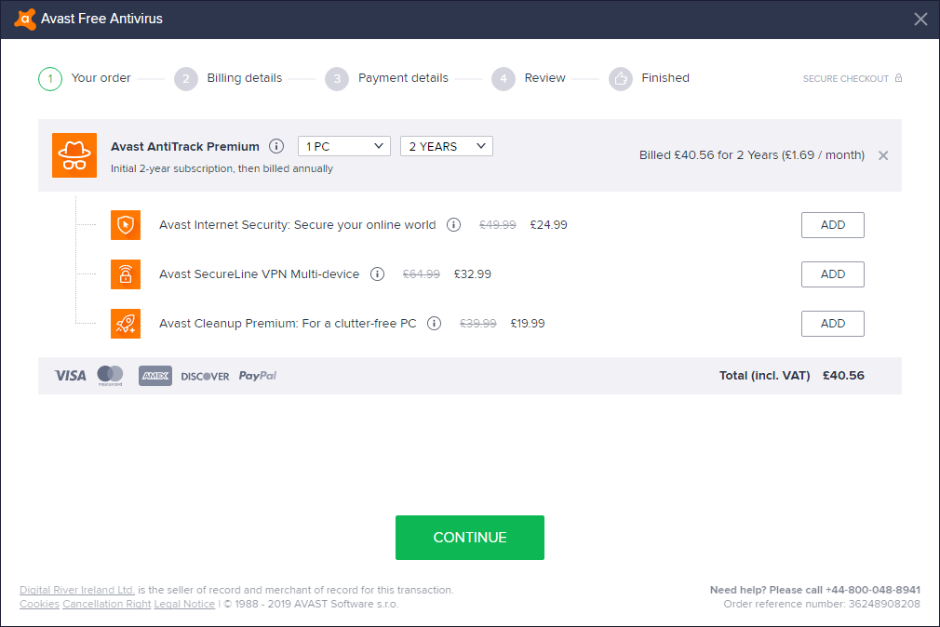This screenshot has width=940, height=627.
Task: Click Avast Internet Security product name text
Action: (x=297, y=225)
